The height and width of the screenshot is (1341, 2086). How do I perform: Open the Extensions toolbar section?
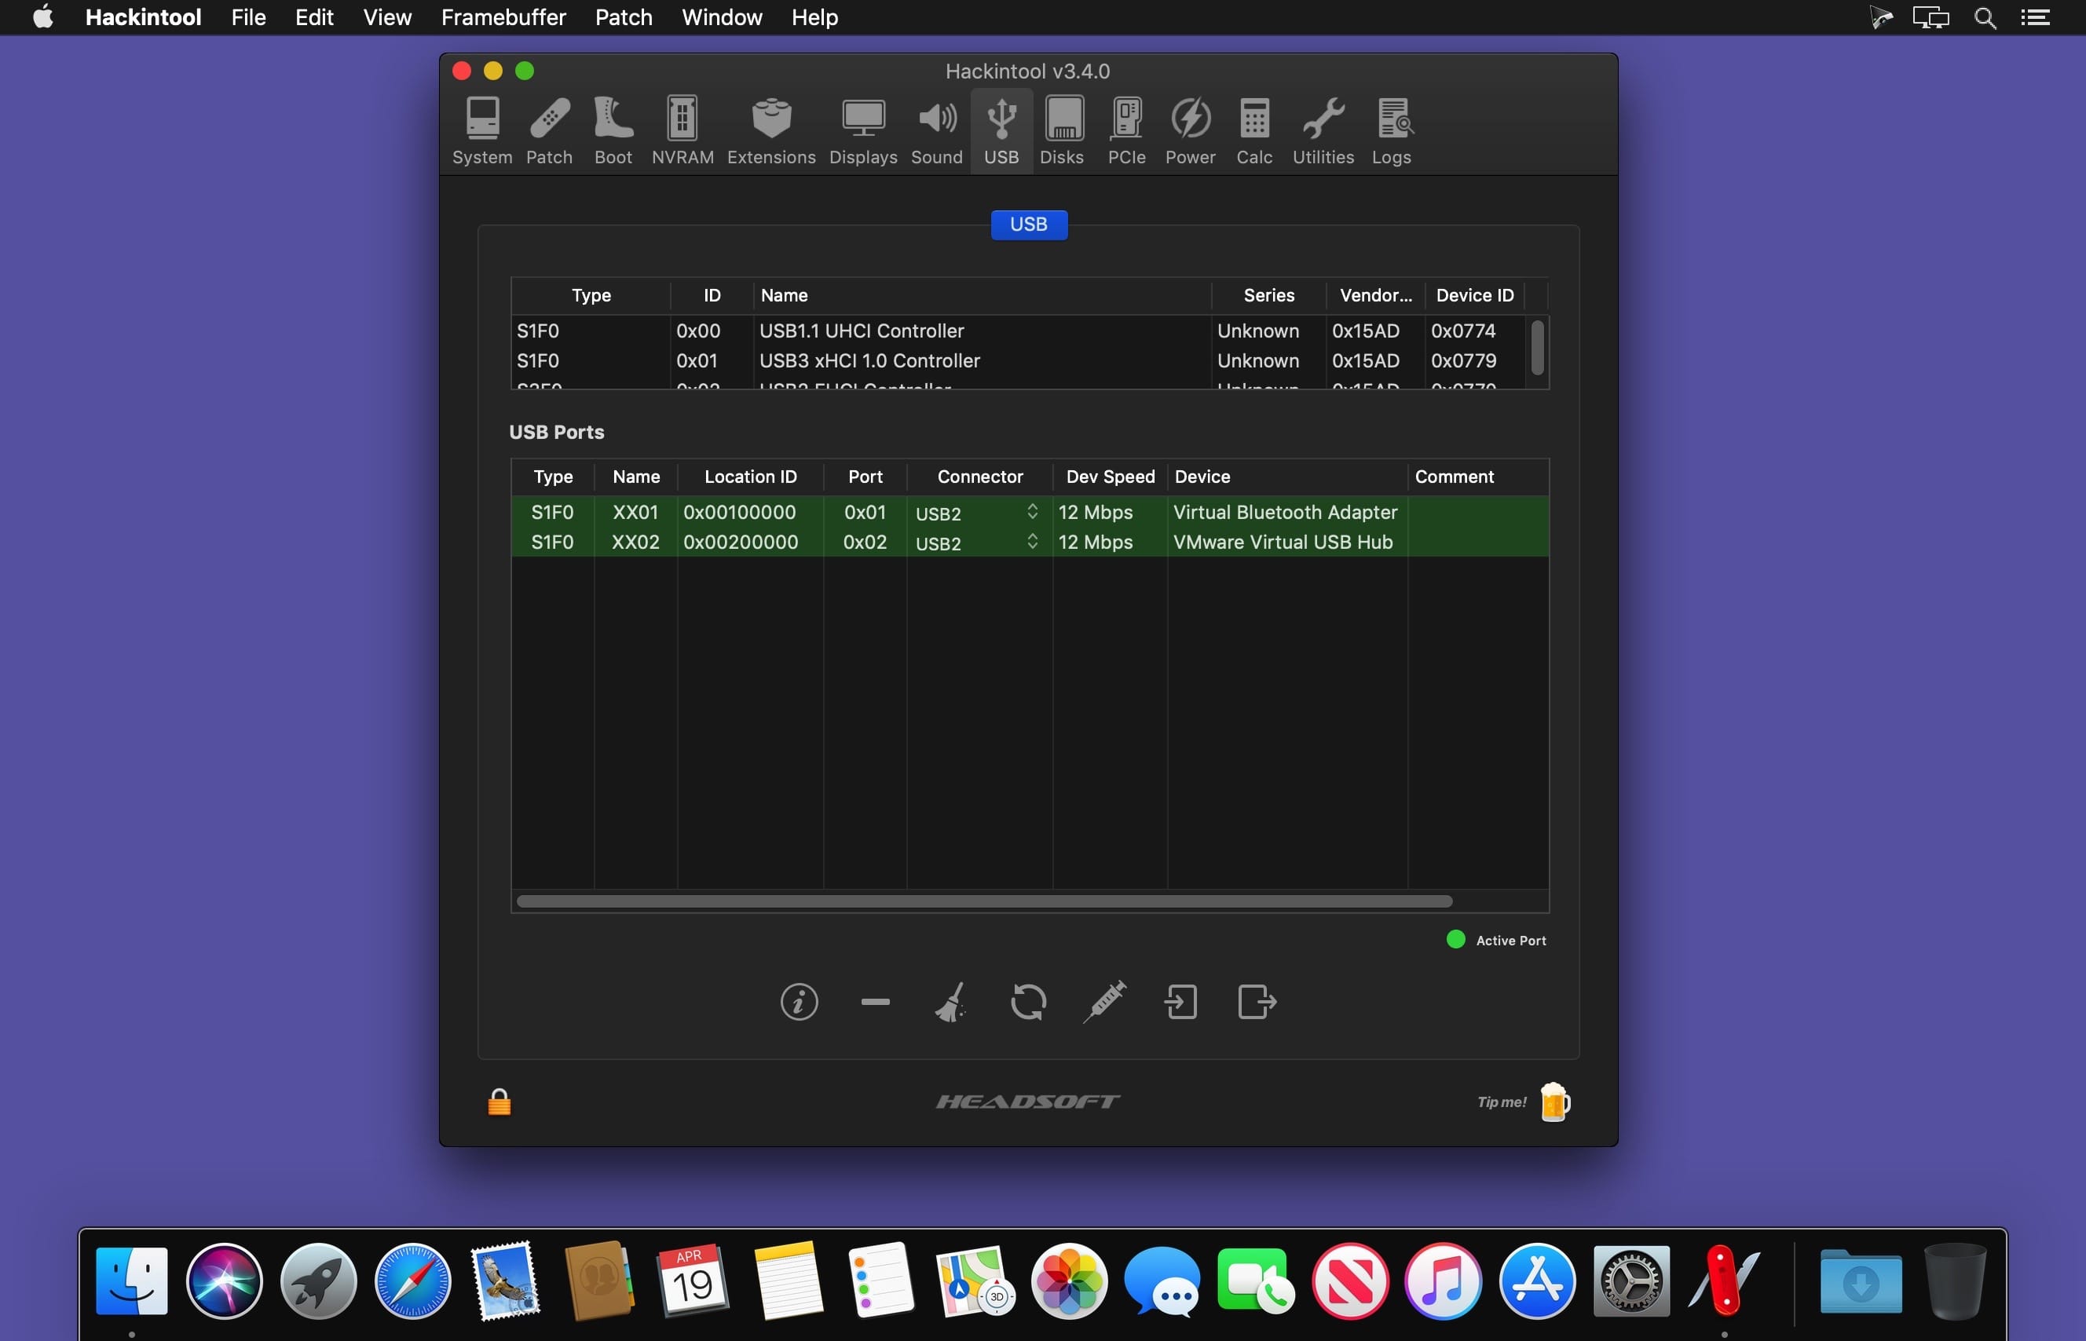click(770, 130)
